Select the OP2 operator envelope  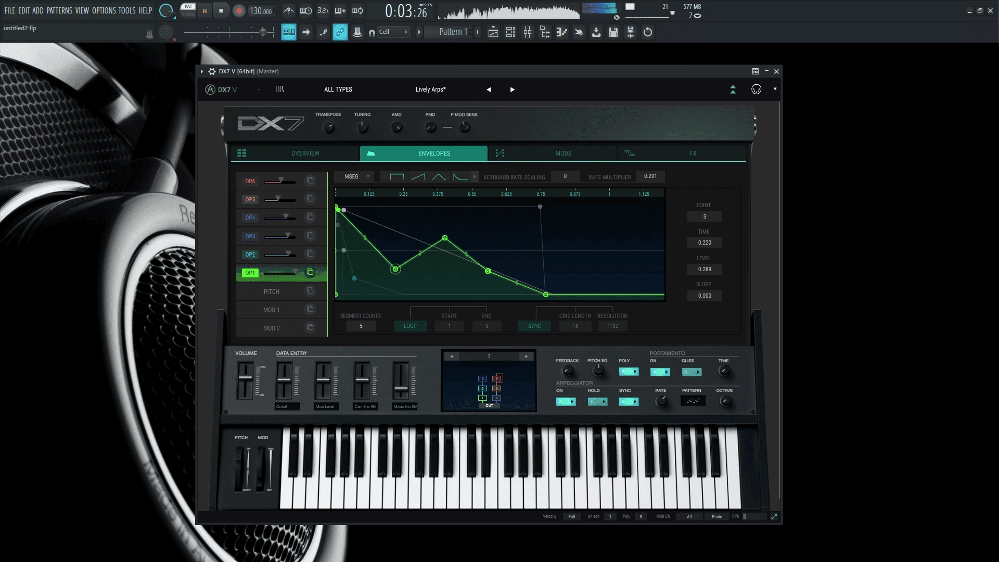pos(250,254)
